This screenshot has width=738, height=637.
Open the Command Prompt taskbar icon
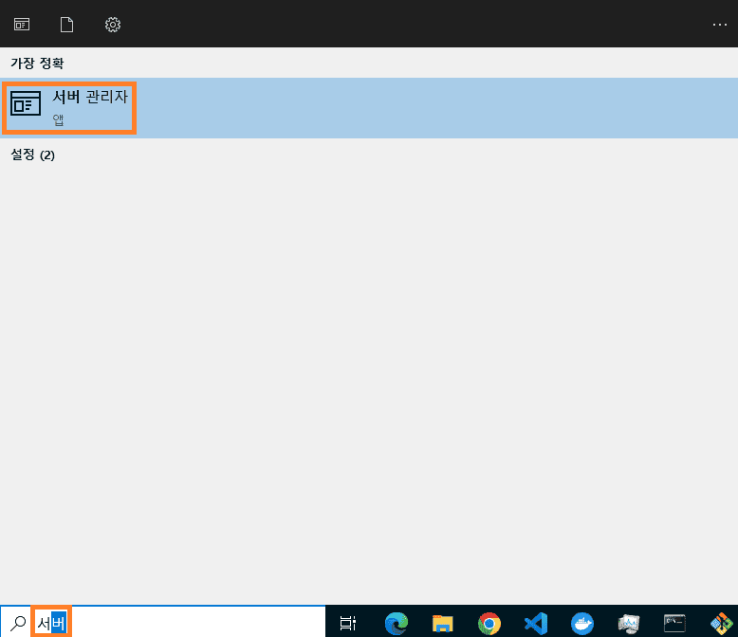[x=674, y=624]
